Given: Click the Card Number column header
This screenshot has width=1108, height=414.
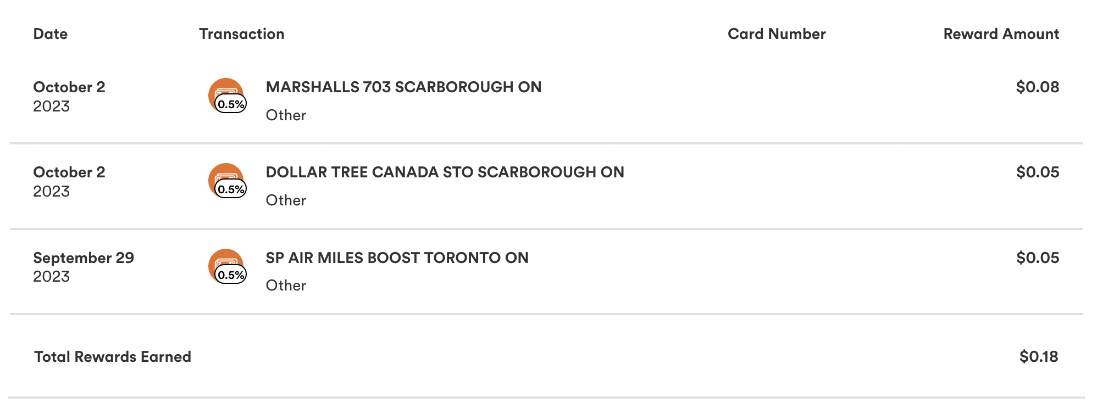Looking at the screenshot, I should tap(777, 34).
